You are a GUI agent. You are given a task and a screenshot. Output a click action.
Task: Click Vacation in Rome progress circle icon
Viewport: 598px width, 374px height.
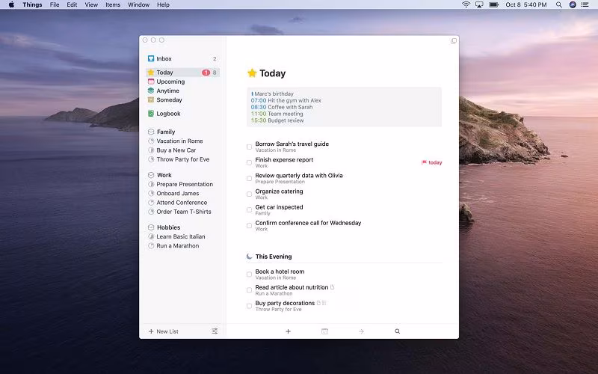click(x=151, y=141)
